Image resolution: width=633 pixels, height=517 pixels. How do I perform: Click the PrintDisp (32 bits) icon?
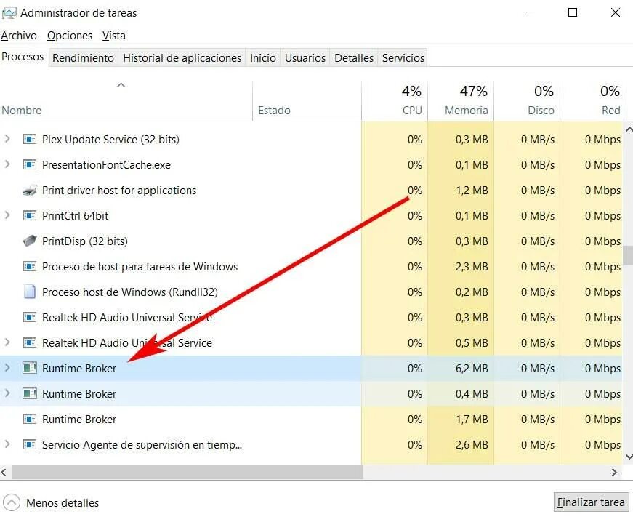(30, 241)
